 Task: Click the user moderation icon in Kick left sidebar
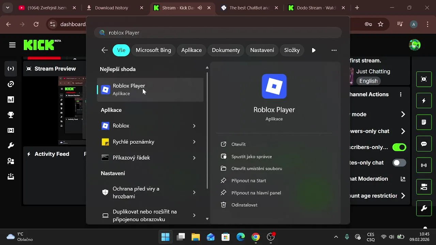pos(11,161)
